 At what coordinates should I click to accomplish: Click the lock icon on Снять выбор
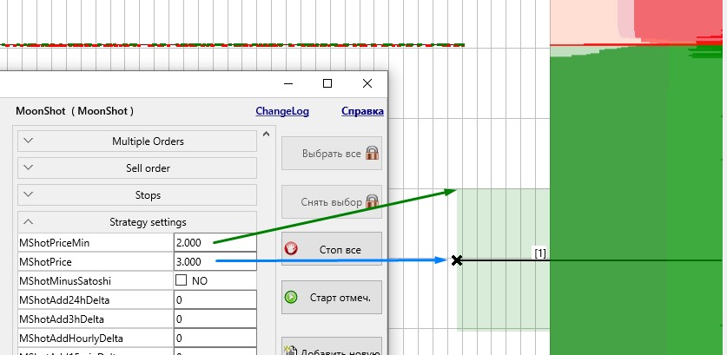click(372, 201)
